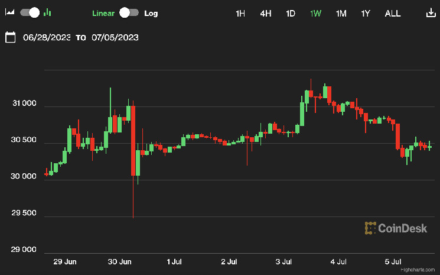Download the chart data
This screenshot has width=440, height=275.
(x=429, y=13)
